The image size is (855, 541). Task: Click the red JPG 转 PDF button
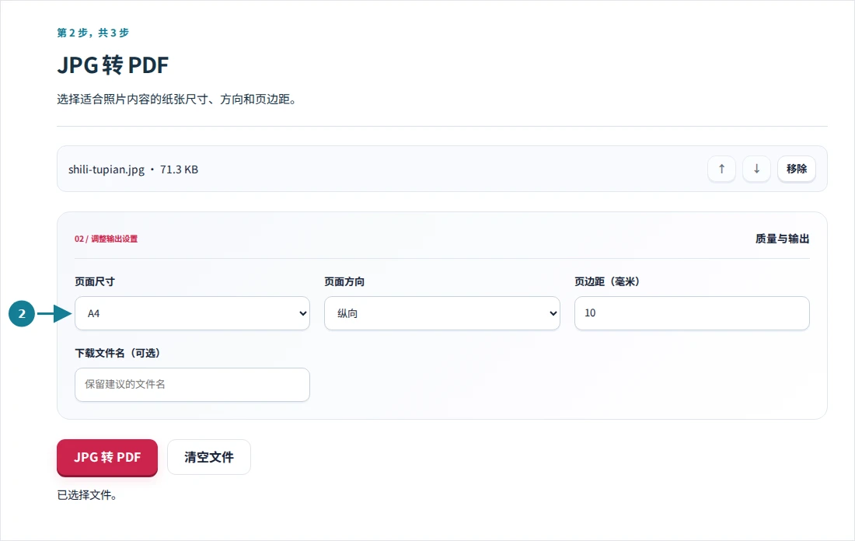[x=107, y=457]
